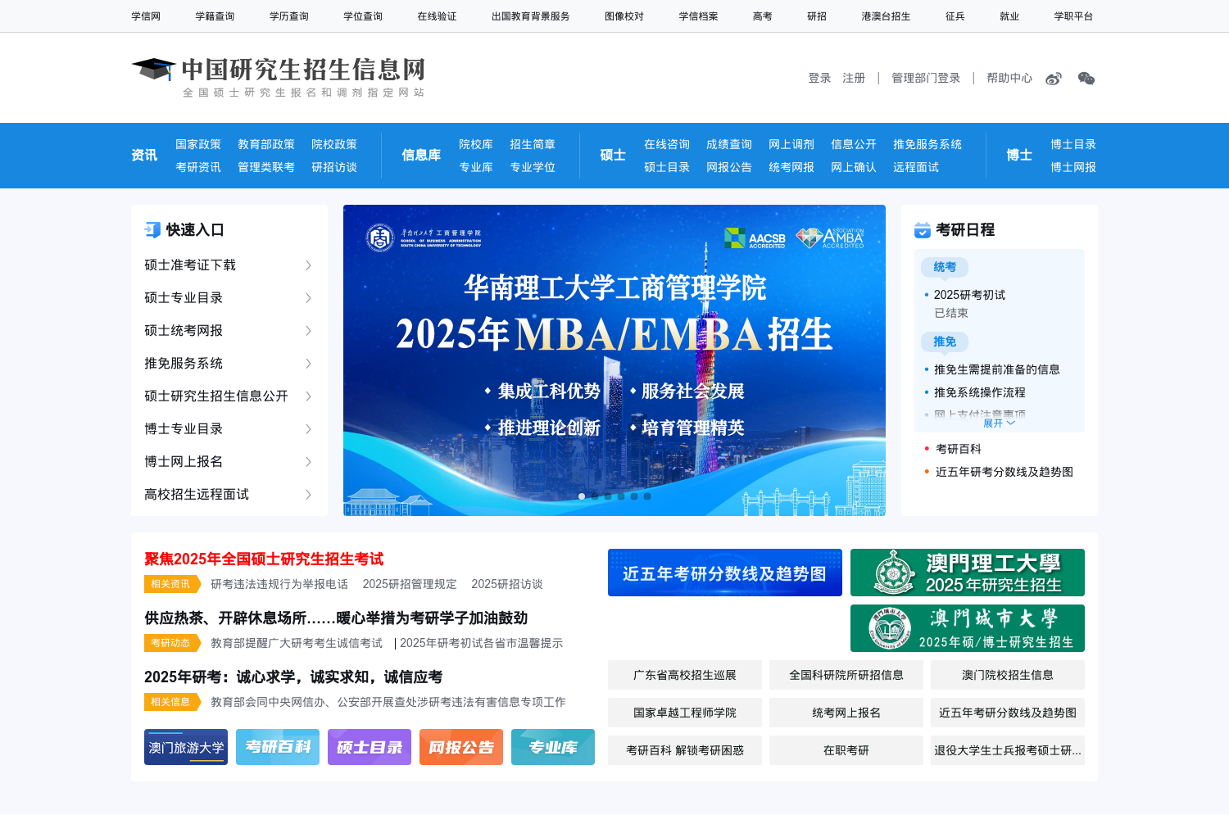Viewport: 1229px width, 815px height.
Task: Open 网上调剂 in blue nav
Action: (791, 144)
